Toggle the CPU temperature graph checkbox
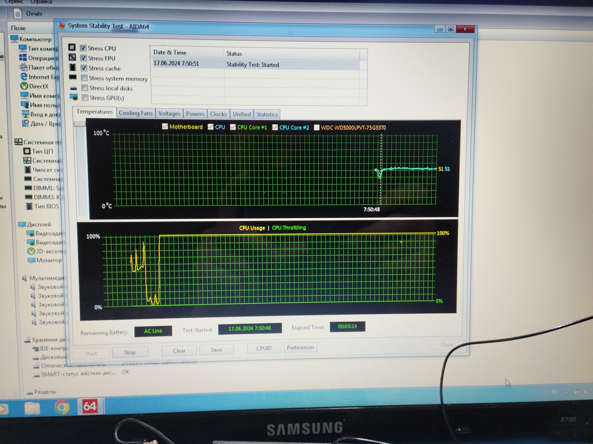The image size is (593, 444). coord(210,127)
